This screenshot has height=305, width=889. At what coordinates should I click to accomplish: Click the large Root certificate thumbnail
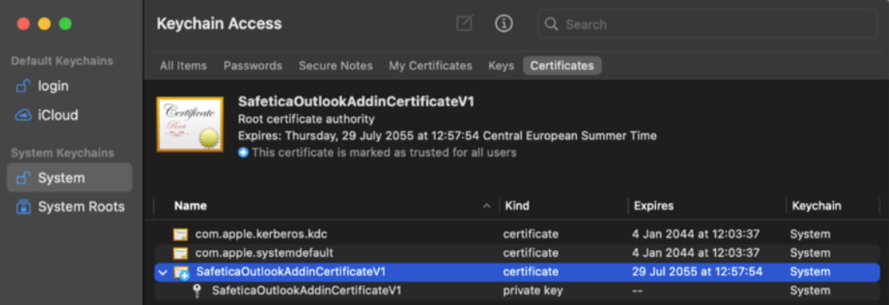pyautogui.click(x=190, y=125)
